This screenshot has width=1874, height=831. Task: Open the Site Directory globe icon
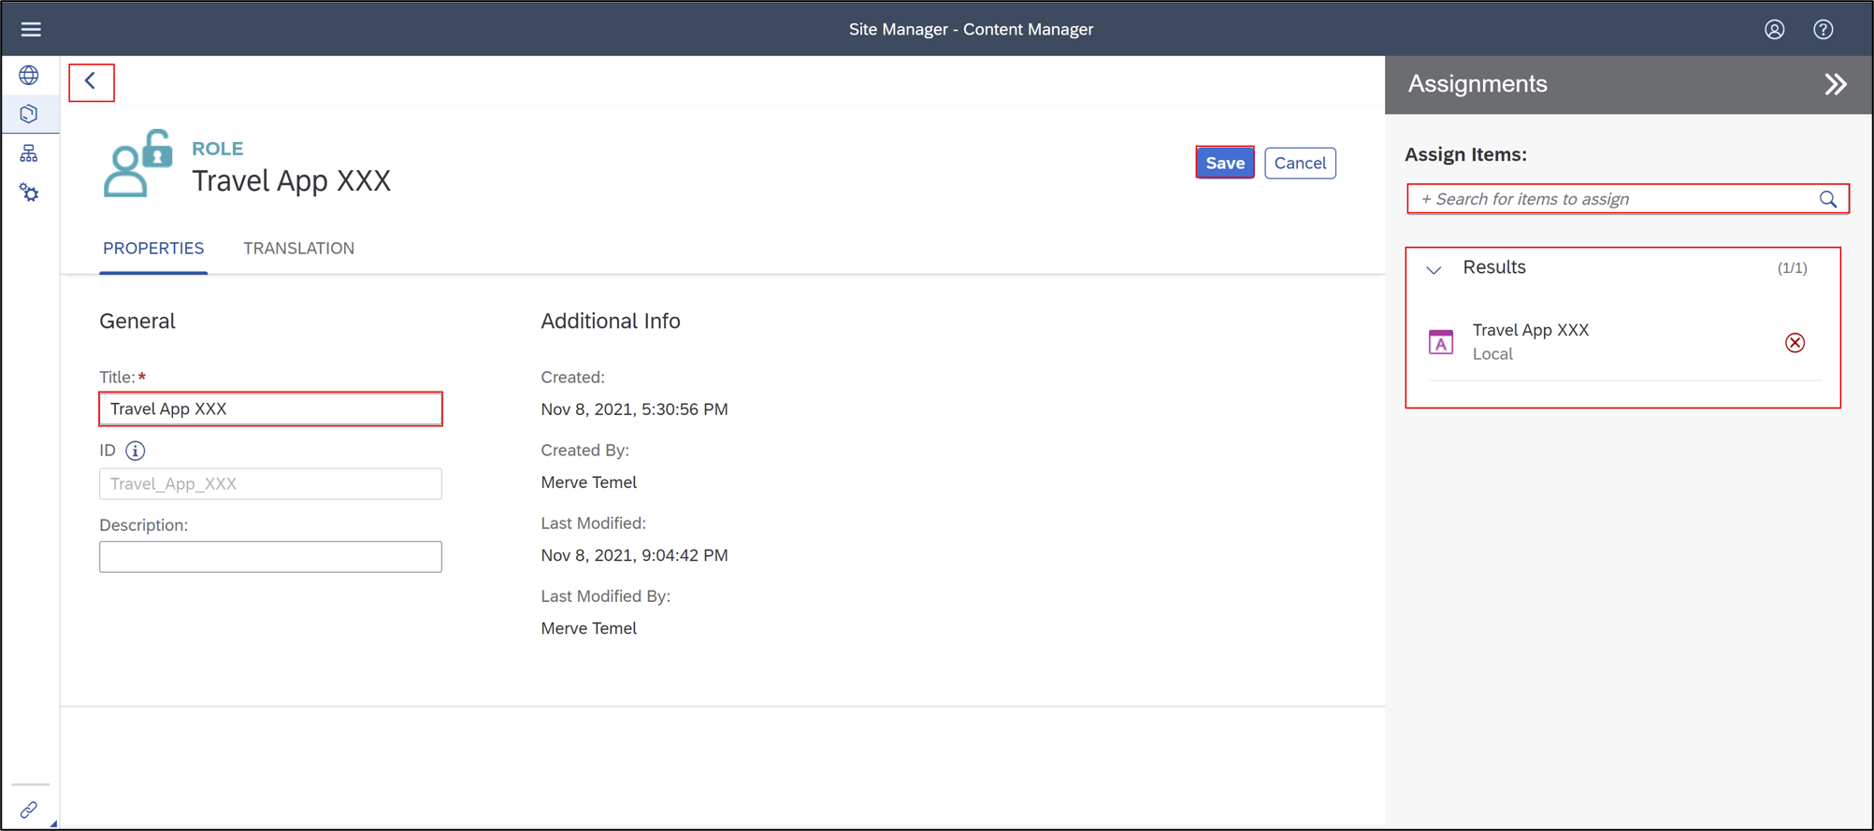[x=29, y=75]
